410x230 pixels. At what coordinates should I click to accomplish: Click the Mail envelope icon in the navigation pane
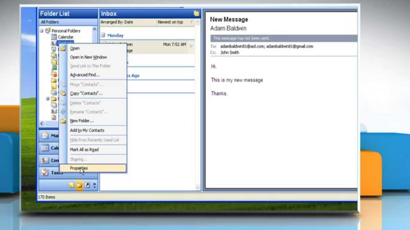[x=45, y=135]
